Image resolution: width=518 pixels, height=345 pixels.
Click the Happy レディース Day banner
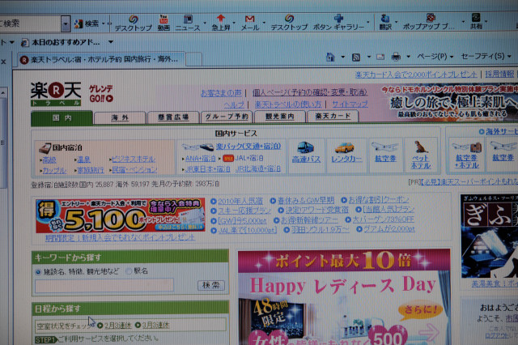[x=343, y=296]
